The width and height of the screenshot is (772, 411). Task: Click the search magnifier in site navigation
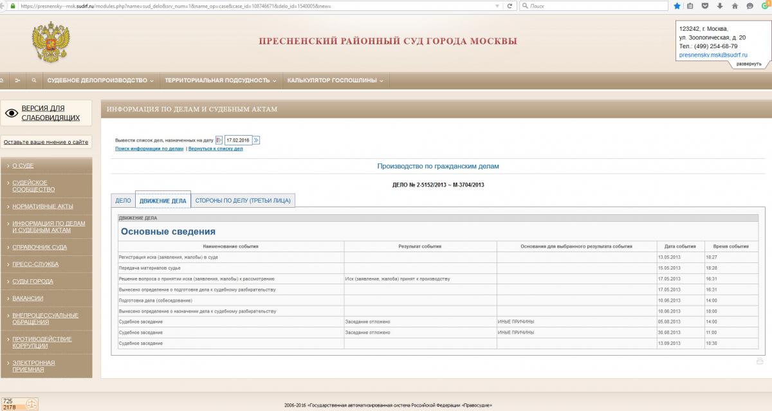[x=33, y=80]
